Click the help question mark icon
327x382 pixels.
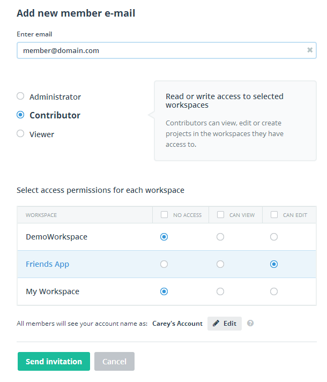click(x=250, y=324)
